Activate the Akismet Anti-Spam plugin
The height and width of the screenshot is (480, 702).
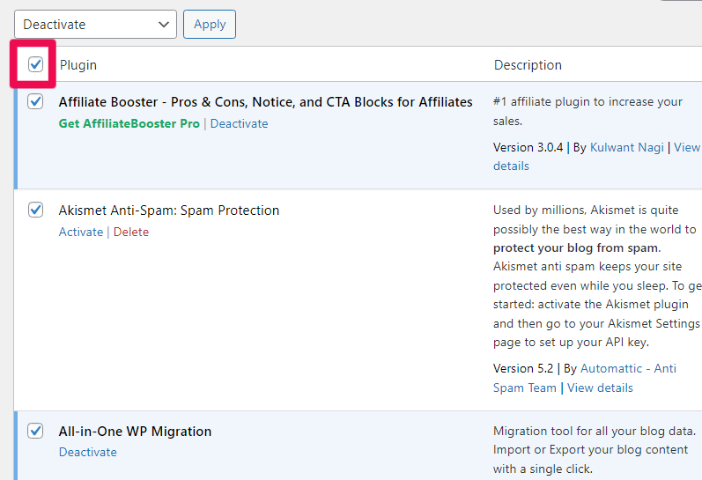81,232
